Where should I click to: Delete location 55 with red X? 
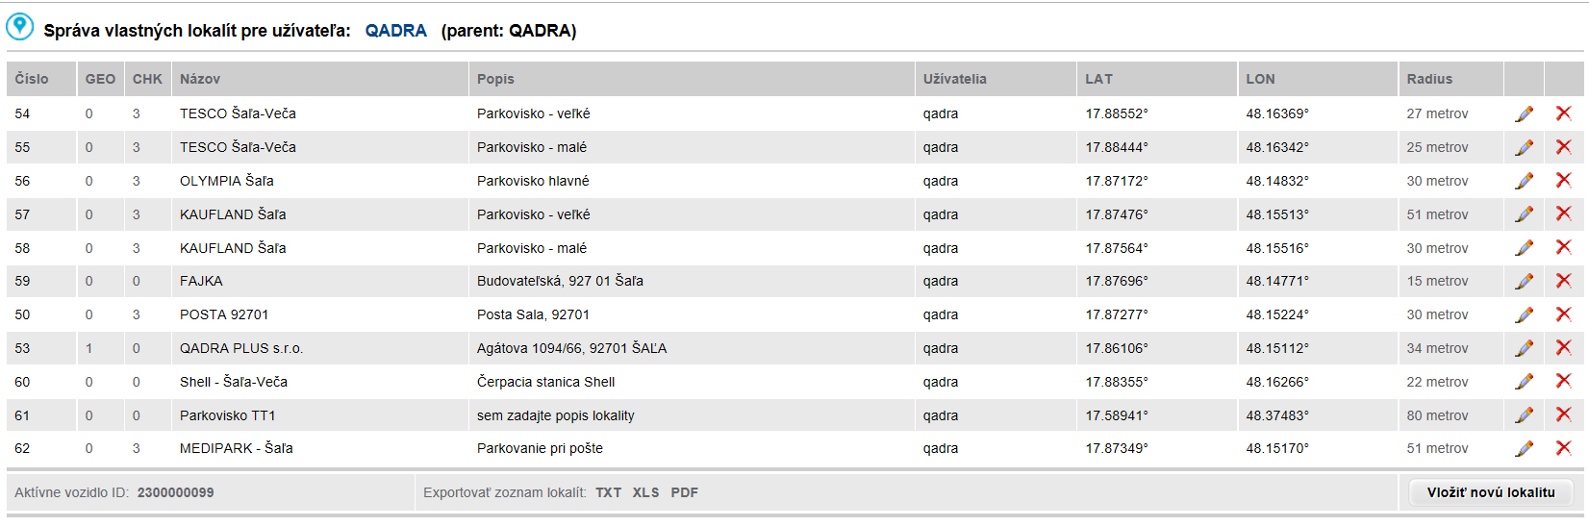click(1563, 146)
